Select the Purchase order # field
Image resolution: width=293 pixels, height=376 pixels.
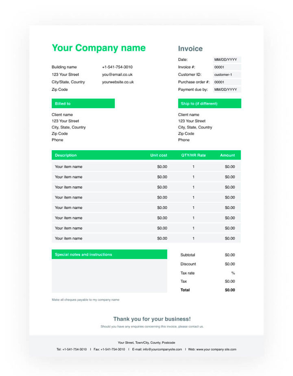pyautogui.click(x=227, y=82)
